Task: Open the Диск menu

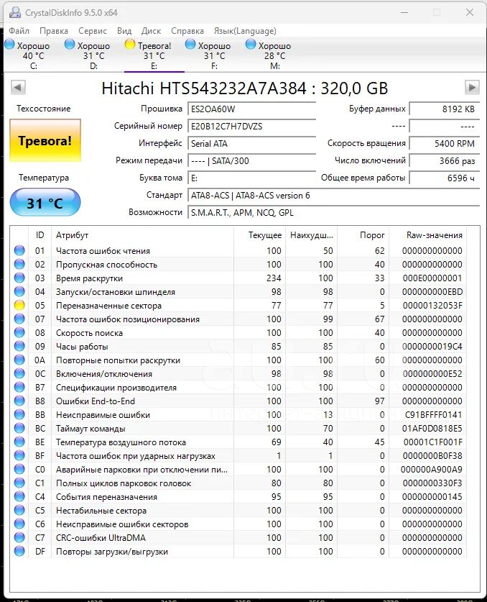Action: click(151, 31)
